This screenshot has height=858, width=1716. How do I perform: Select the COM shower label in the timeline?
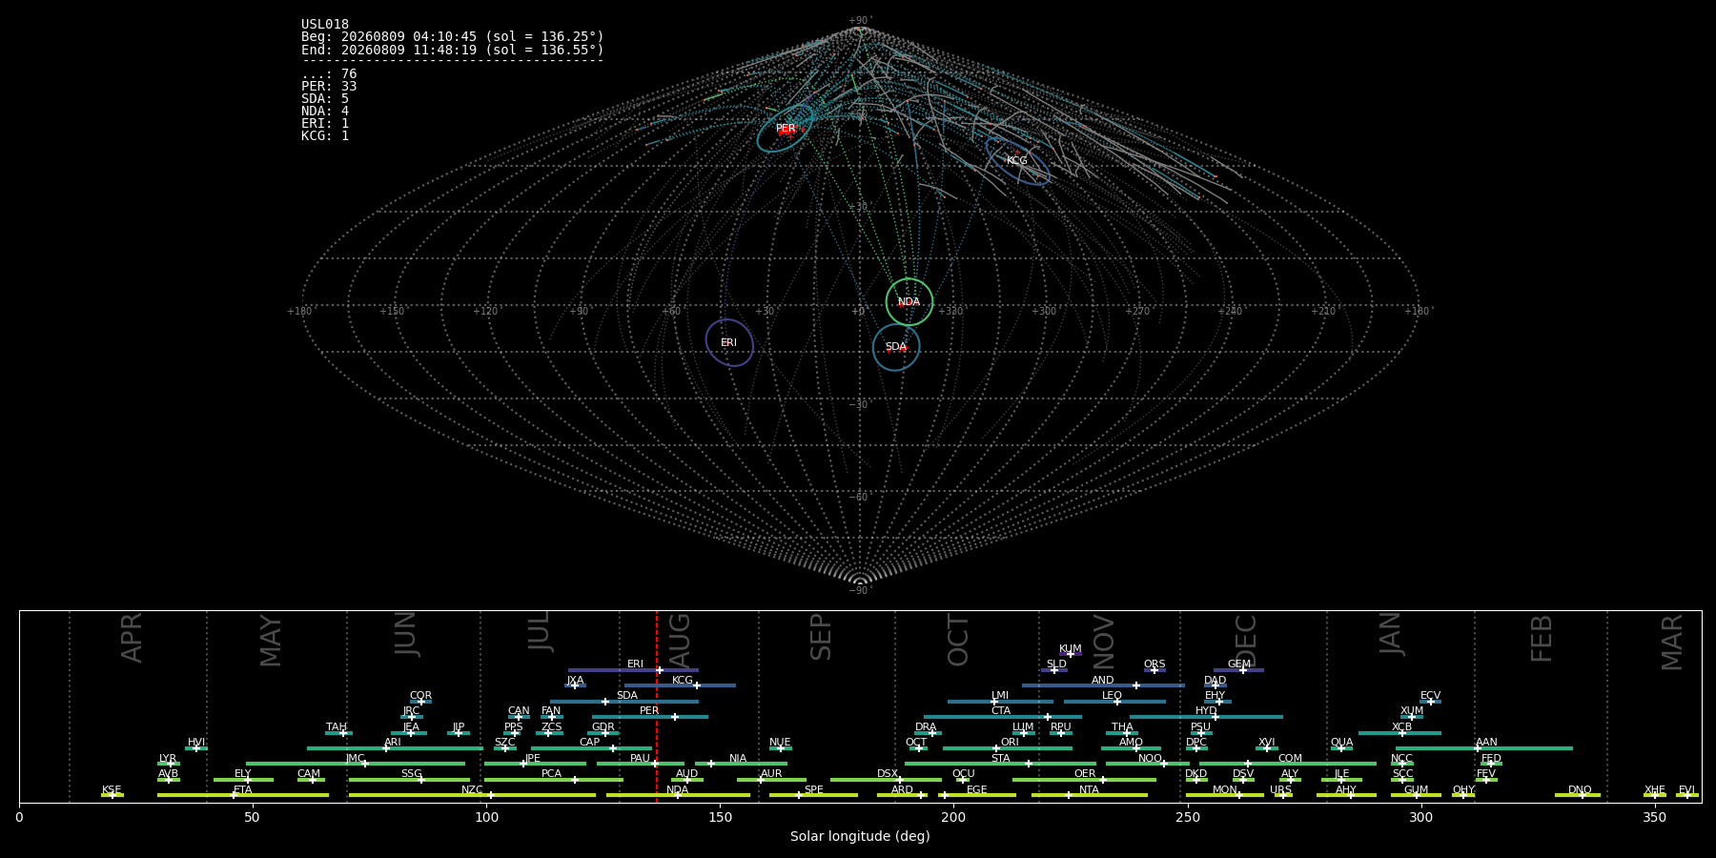pos(1290,759)
